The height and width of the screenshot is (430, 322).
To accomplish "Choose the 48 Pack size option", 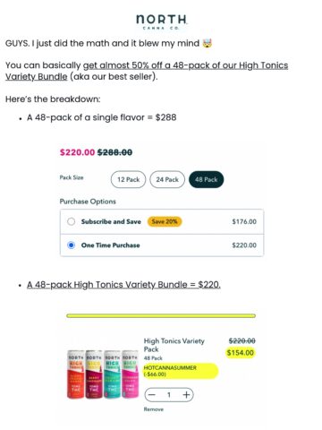I will (x=206, y=179).
